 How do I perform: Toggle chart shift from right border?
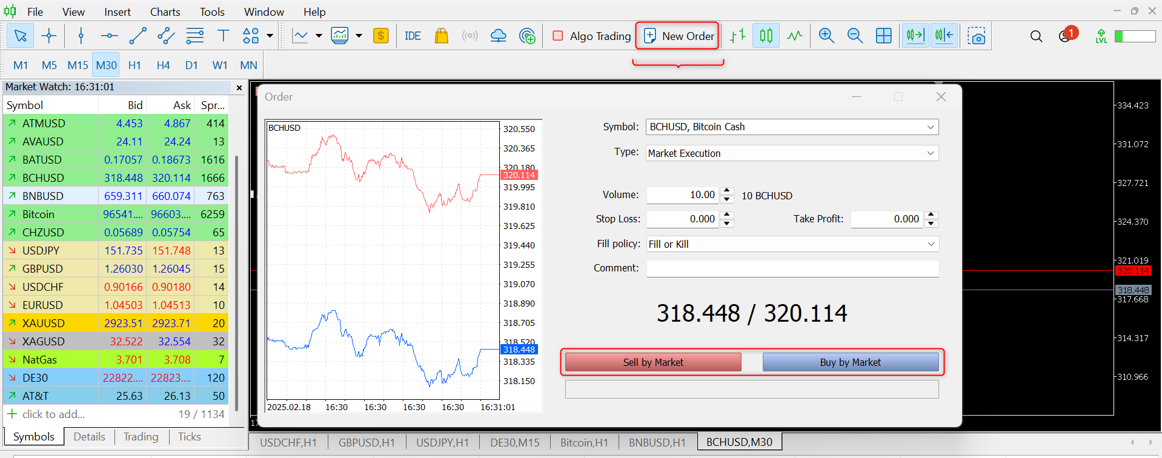pos(944,36)
